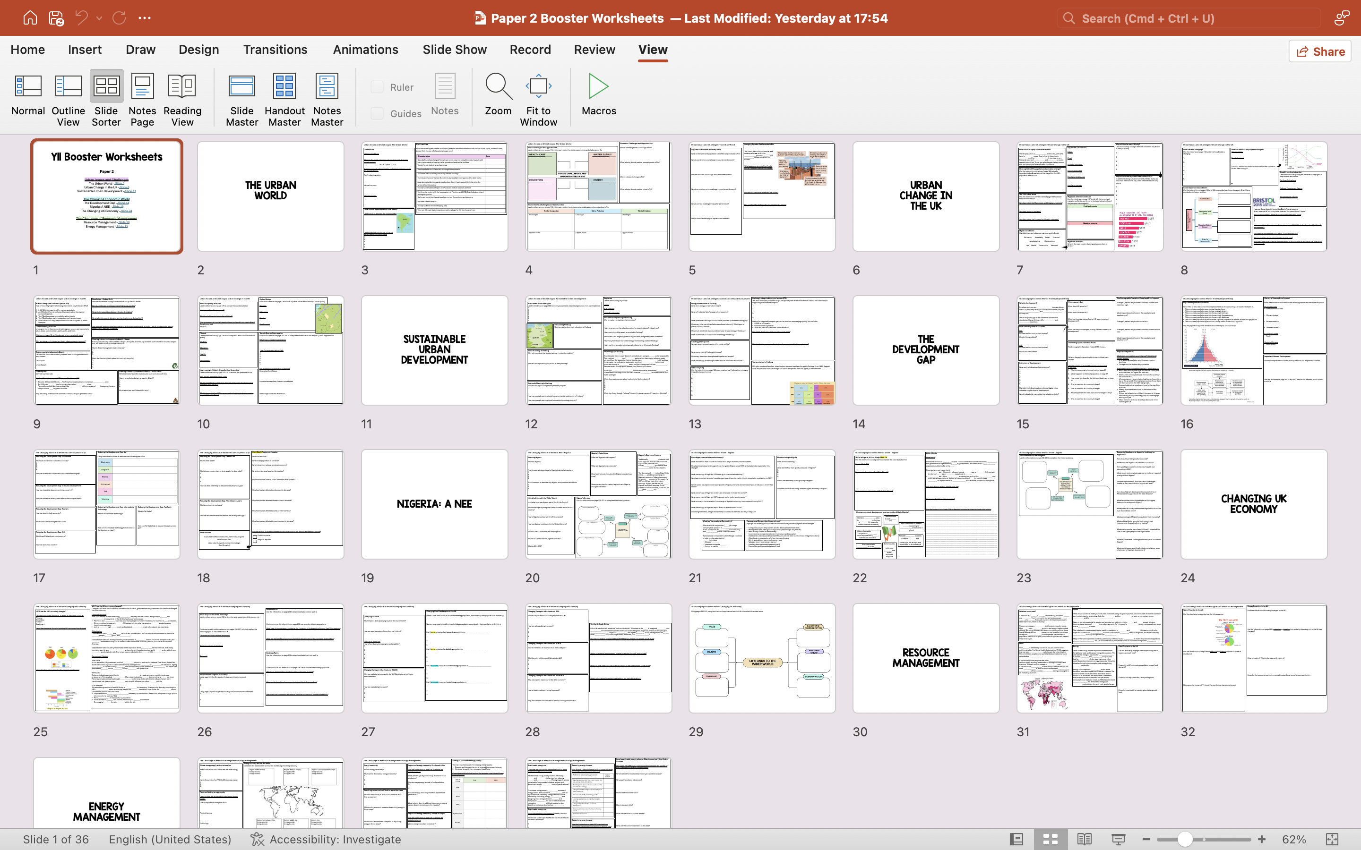The height and width of the screenshot is (850, 1361).
Task: Toggle Slide Sorter view in status bar
Action: pos(1050,839)
